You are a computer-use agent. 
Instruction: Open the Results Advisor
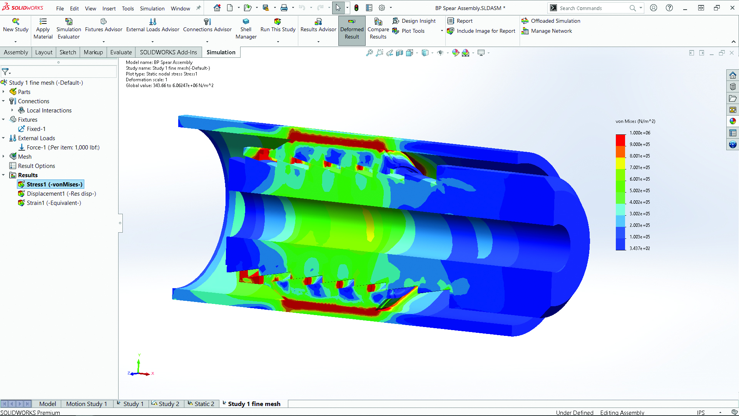[x=318, y=25]
